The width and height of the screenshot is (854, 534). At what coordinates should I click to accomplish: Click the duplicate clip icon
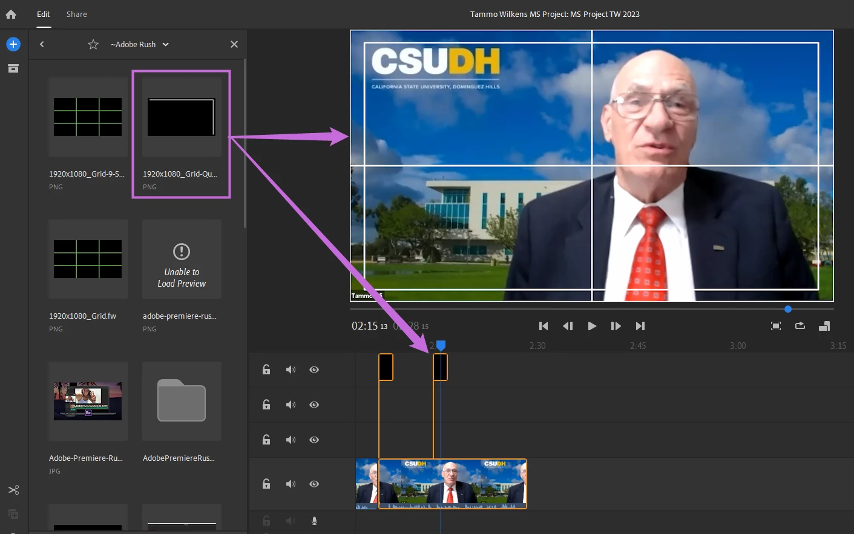[13, 514]
